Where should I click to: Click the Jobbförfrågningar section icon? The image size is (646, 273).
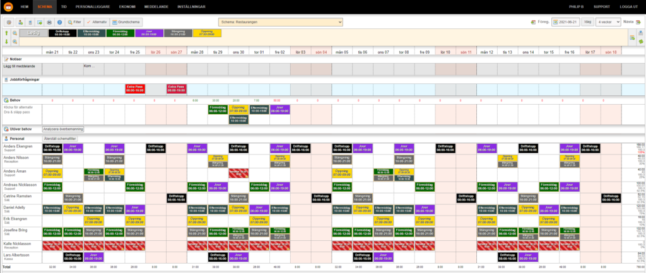click(x=6, y=79)
